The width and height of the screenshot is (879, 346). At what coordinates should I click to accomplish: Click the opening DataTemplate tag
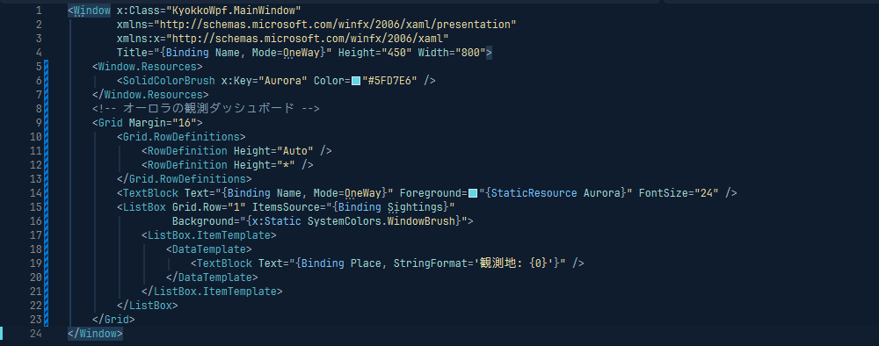209,249
